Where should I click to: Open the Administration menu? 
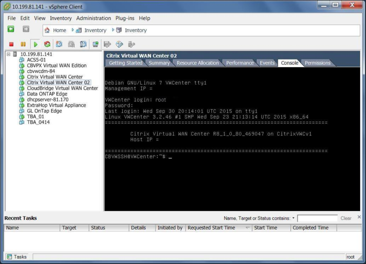click(x=93, y=18)
